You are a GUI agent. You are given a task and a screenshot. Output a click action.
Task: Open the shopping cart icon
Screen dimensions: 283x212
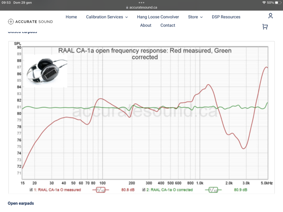pos(265,26)
